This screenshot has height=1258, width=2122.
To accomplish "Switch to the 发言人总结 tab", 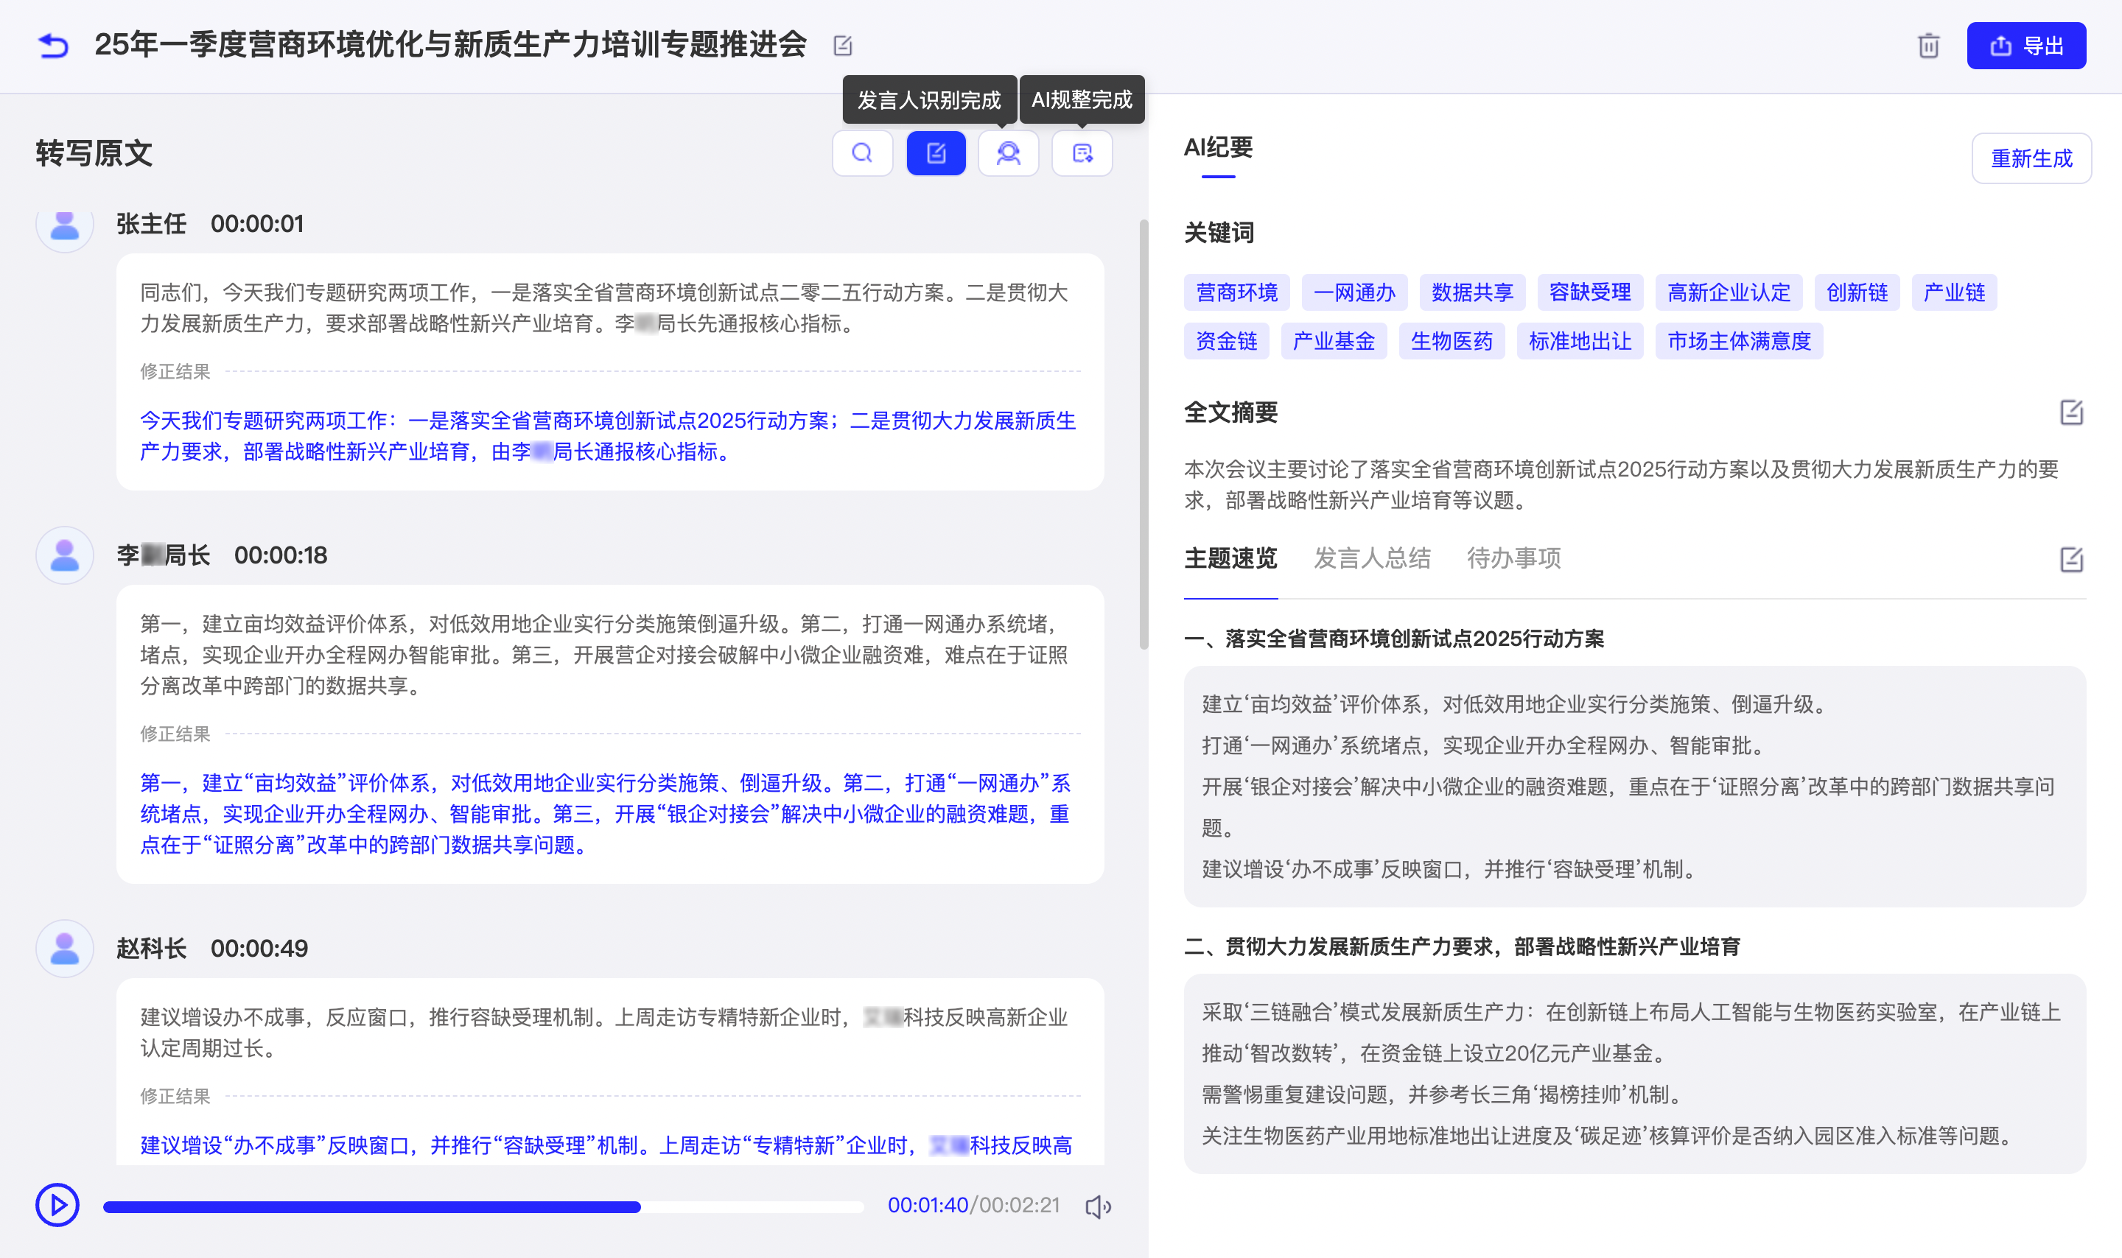I will pyautogui.click(x=1371, y=558).
